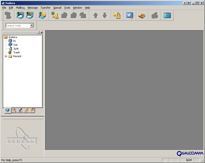Click the grayed icon right of Address Book
Image resolution: width=205 pixels, height=163 pixels.
click(155, 16)
